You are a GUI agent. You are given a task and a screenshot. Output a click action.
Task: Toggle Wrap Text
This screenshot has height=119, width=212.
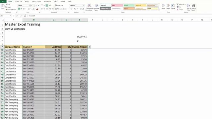pyautogui.click(x=59, y=5)
